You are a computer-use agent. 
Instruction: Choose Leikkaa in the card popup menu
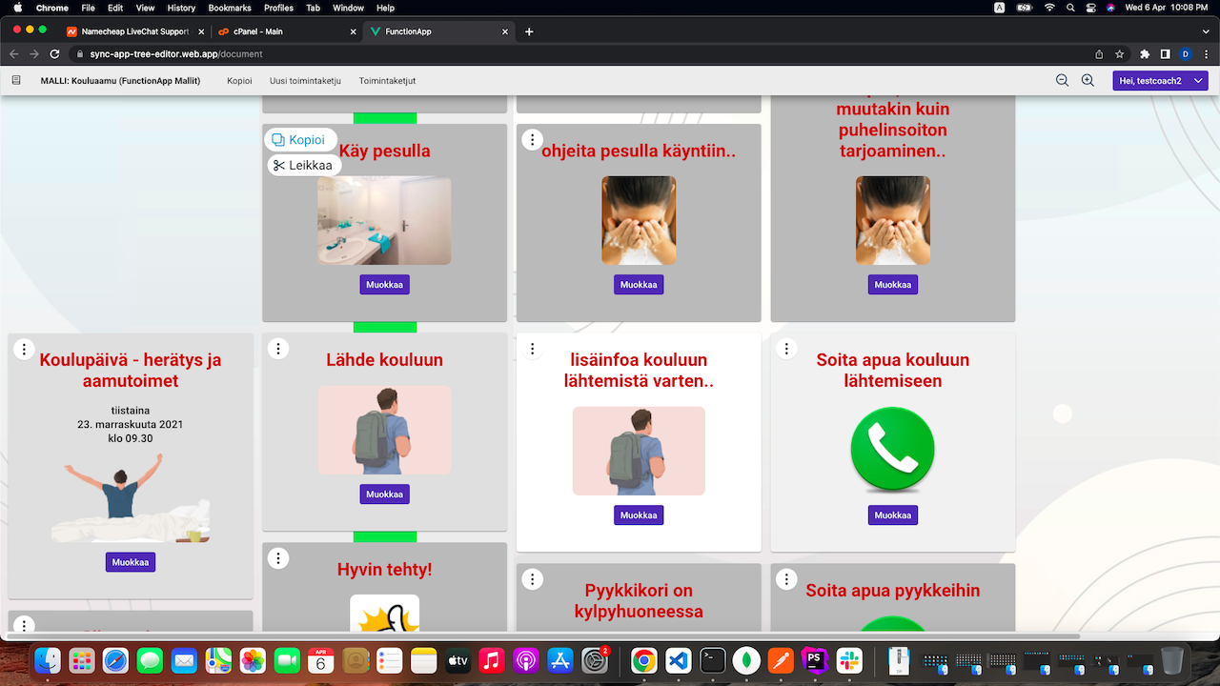[303, 166]
